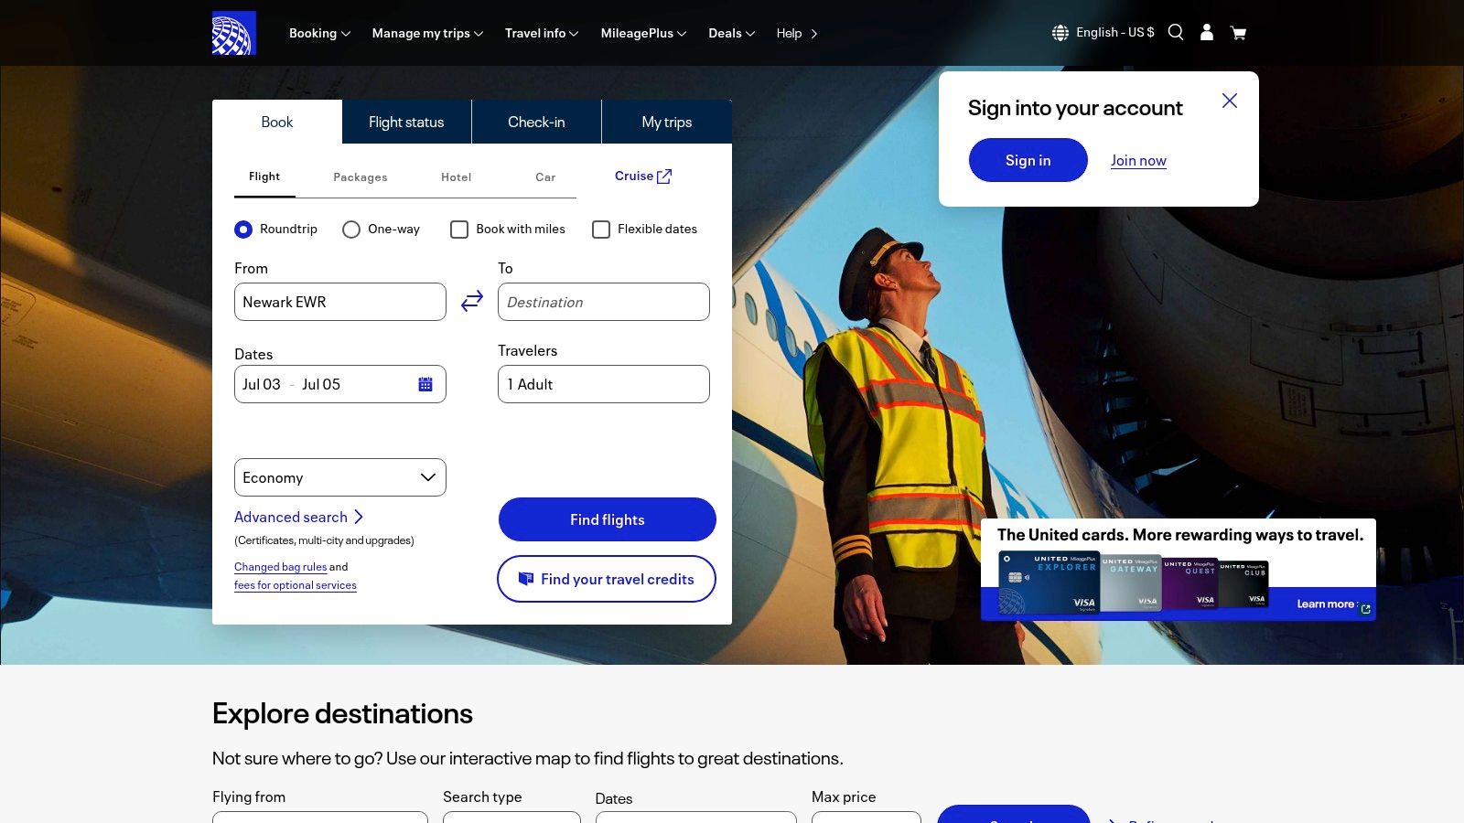Screen dimensions: 1464x823
Task: Click the Cruise external link icon
Action: (664, 176)
